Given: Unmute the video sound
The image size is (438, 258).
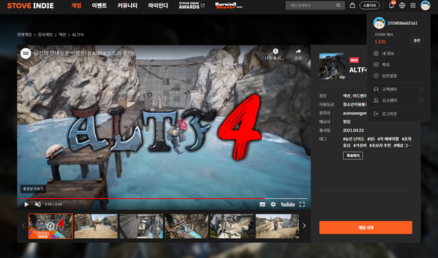Looking at the screenshot, I should [38, 204].
